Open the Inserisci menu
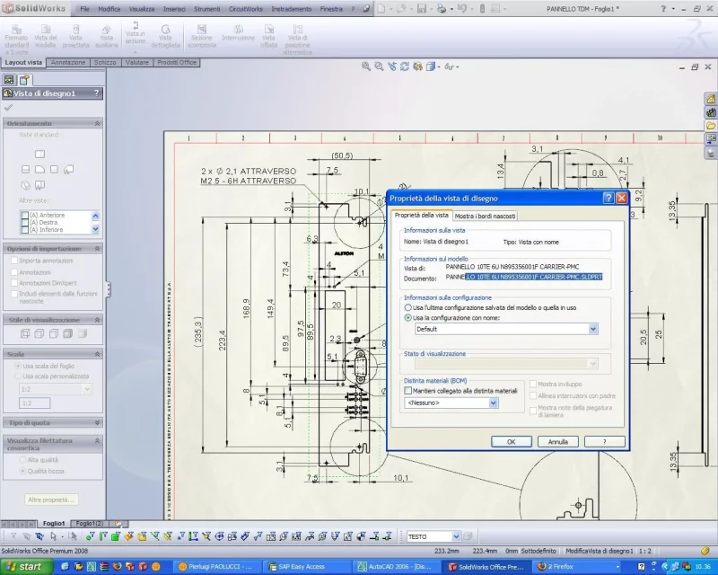Screen dimensions: 718x575 tap(174, 9)
